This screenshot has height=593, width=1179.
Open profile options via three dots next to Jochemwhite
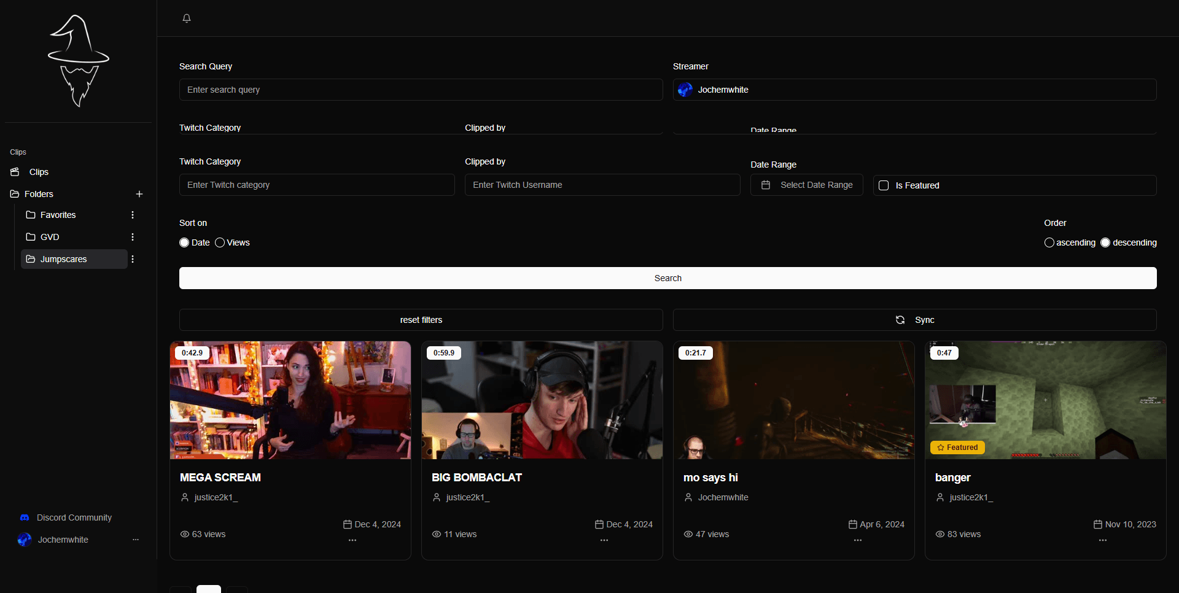[136, 540]
